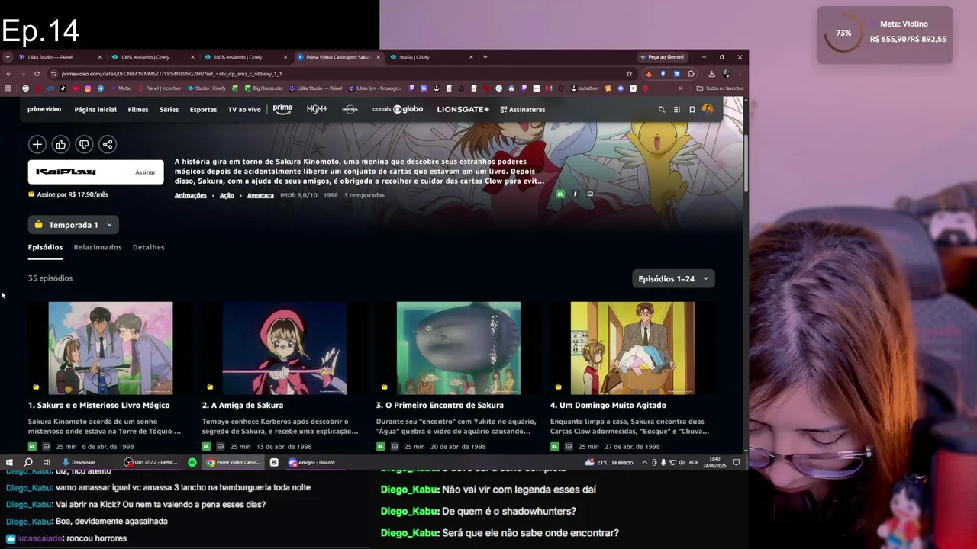Click the thumbs-up like icon
The height and width of the screenshot is (549, 977).
pos(61,144)
